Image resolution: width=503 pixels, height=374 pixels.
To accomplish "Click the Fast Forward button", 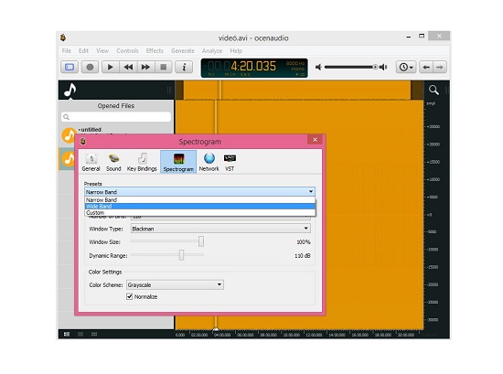I will 145,67.
